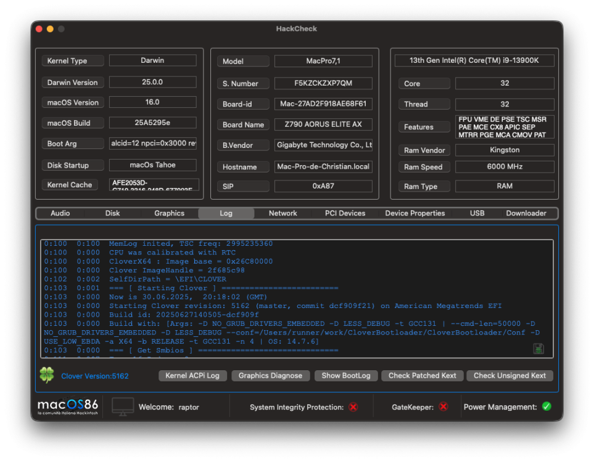Click the macOS86 logo
The image size is (594, 462).
[x=67, y=407]
